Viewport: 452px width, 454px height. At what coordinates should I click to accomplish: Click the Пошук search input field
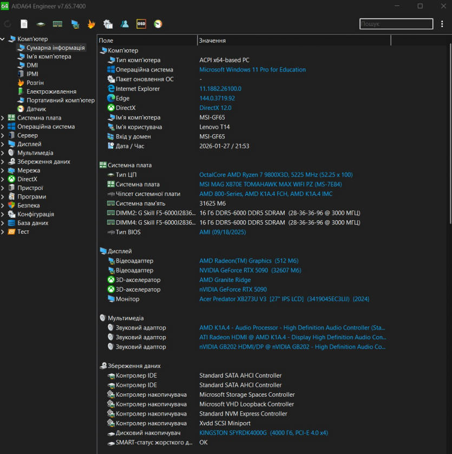click(x=396, y=24)
